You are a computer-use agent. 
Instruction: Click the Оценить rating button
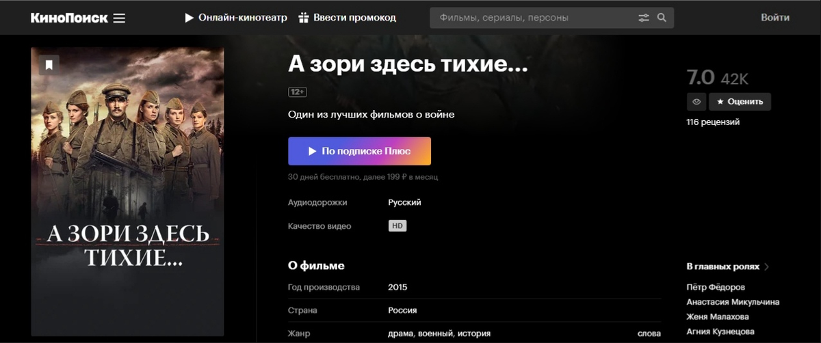click(x=740, y=102)
